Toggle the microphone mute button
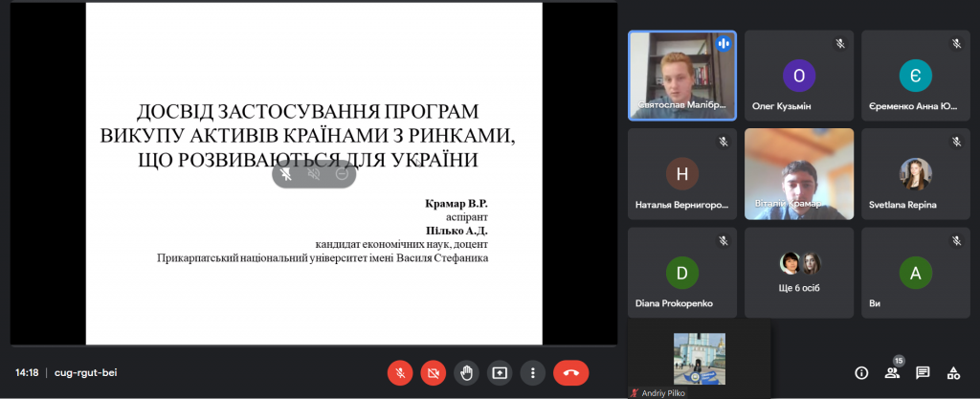This screenshot has width=980, height=399. 400,372
